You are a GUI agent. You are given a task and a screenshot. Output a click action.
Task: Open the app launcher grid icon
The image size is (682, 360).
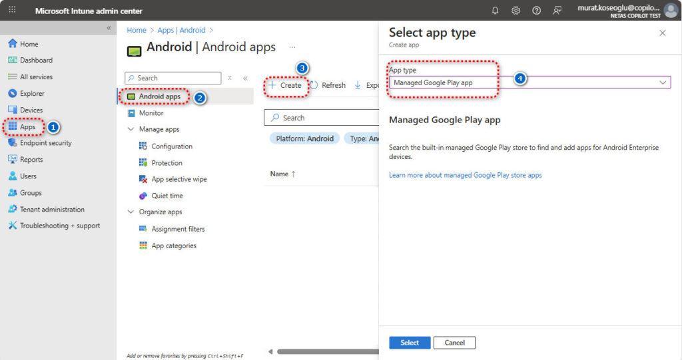click(12, 11)
